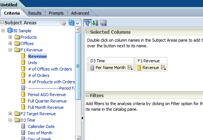Open the Advanced tab

click(80, 13)
